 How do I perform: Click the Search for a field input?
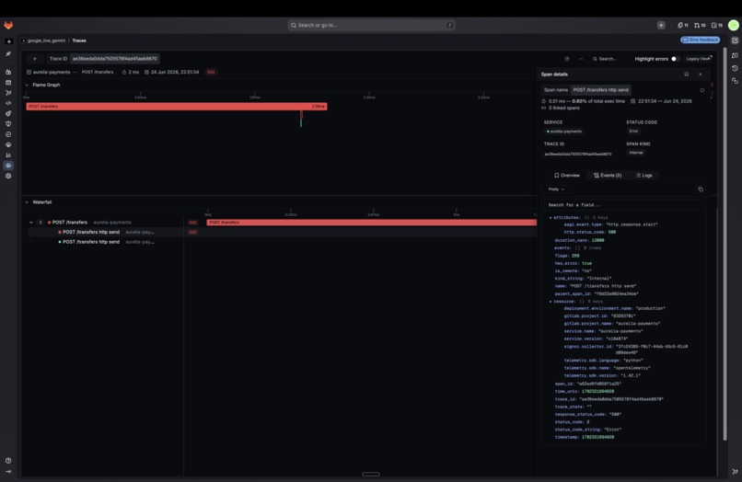[622, 205]
